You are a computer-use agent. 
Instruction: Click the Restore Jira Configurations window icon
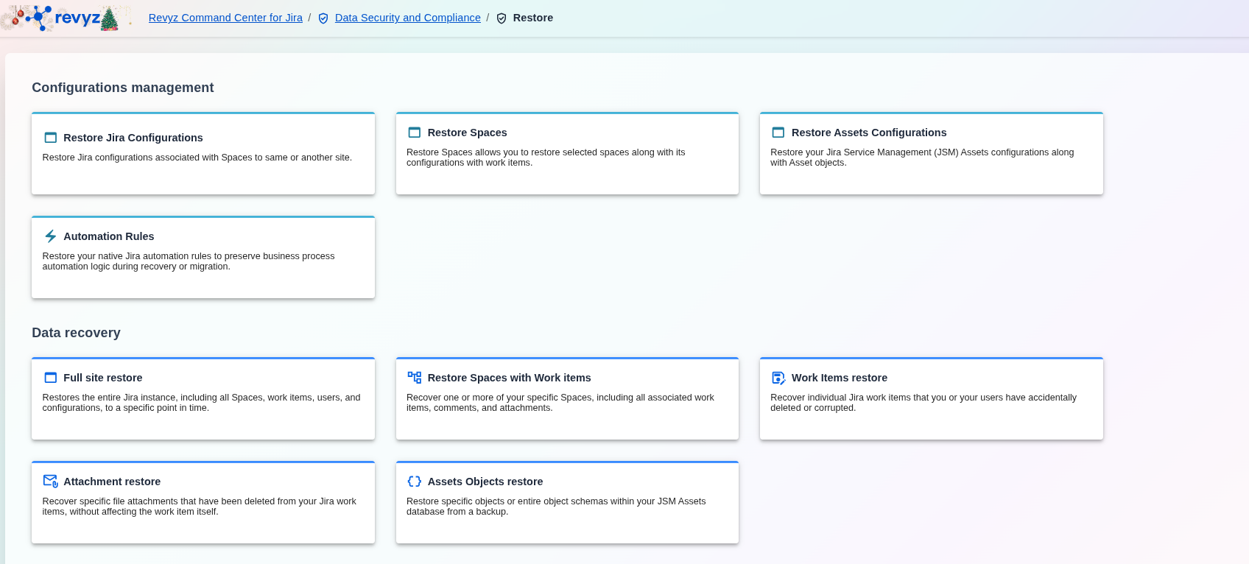[x=51, y=138]
